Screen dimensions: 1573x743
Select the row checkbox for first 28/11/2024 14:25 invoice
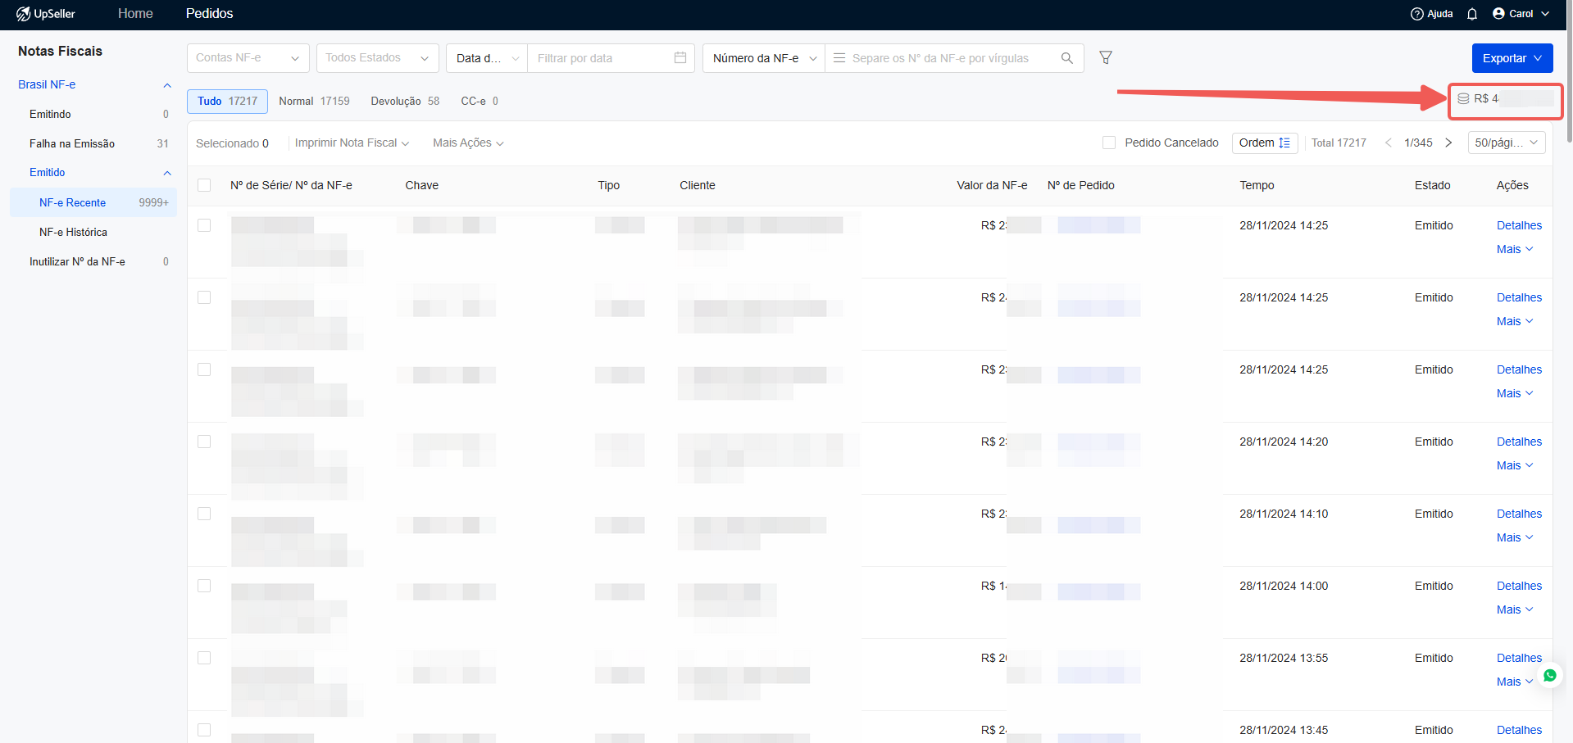click(x=204, y=225)
